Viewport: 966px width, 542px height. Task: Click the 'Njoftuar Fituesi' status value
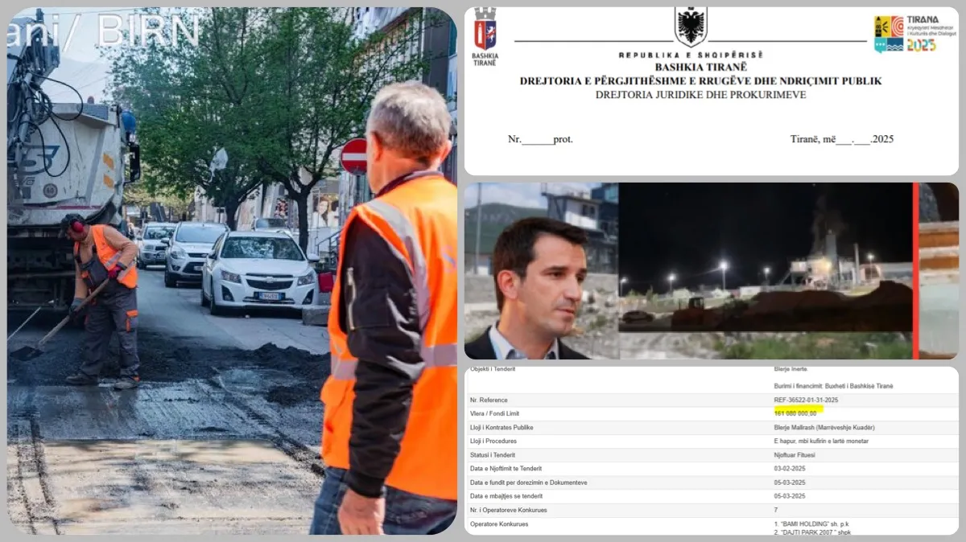click(795, 455)
